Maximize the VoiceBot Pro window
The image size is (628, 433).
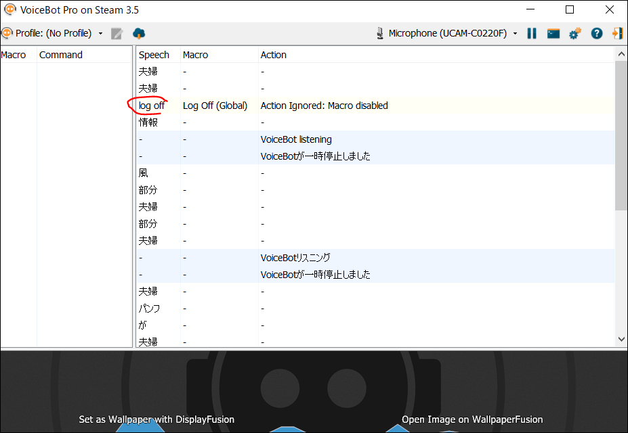pos(570,9)
